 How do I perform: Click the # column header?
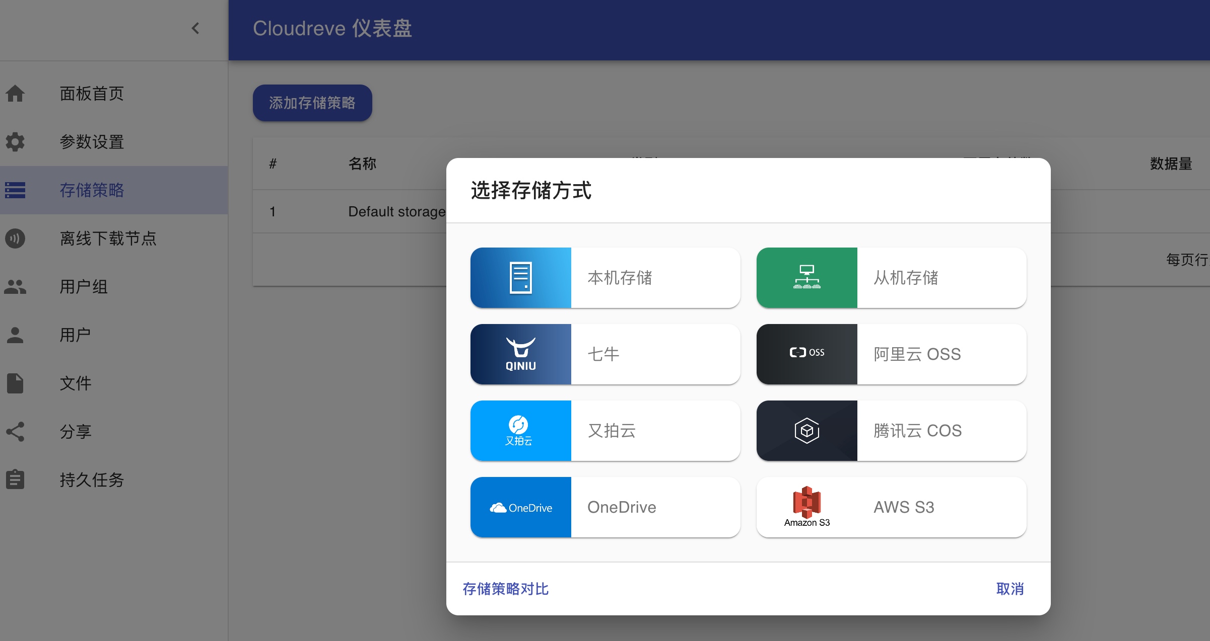(273, 164)
